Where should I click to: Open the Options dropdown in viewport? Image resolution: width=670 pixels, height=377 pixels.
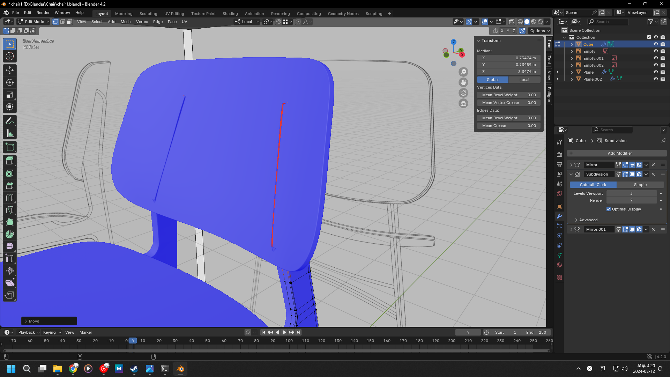pos(540,31)
